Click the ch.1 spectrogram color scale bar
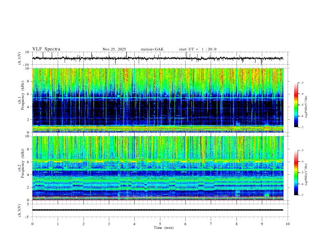This screenshot has height=251, width=324. click(296, 105)
